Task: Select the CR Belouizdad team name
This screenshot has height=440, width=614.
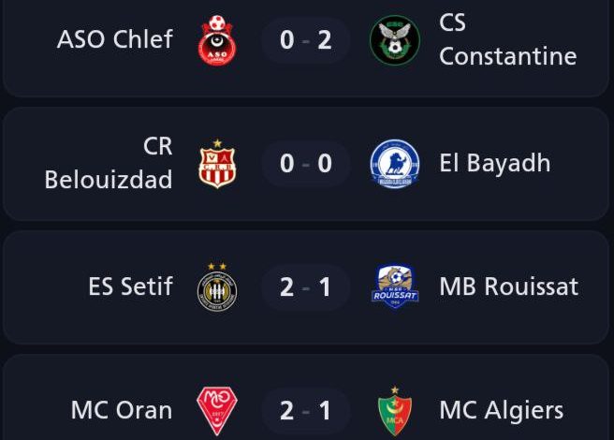Action: [x=109, y=164]
